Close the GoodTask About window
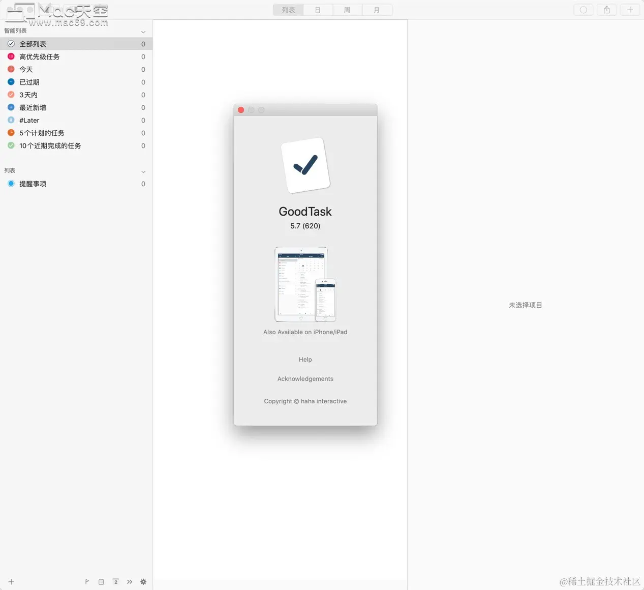 (x=241, y=110)
